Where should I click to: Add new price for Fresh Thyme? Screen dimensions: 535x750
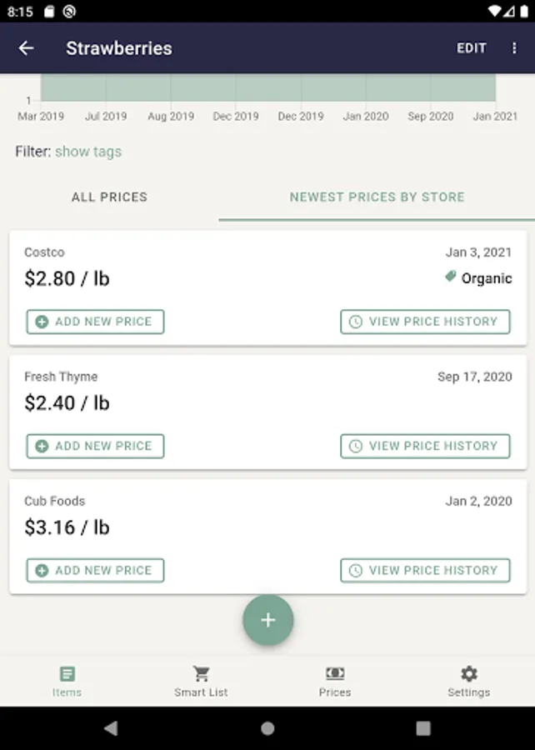coord(95,446)
